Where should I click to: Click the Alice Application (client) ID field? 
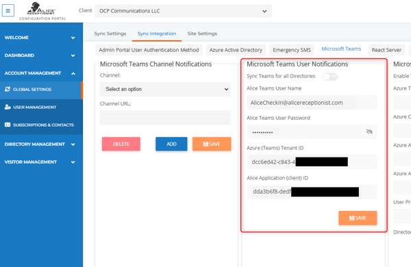click(312, 192)
